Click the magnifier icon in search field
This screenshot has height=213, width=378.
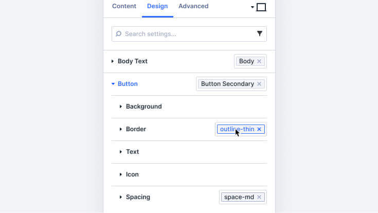pos(118,34)
